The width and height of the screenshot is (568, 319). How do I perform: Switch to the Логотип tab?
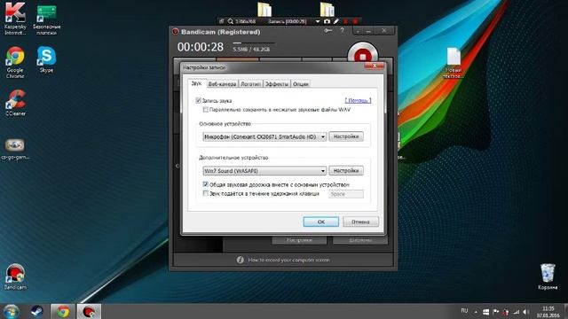(x=250, y=84)
